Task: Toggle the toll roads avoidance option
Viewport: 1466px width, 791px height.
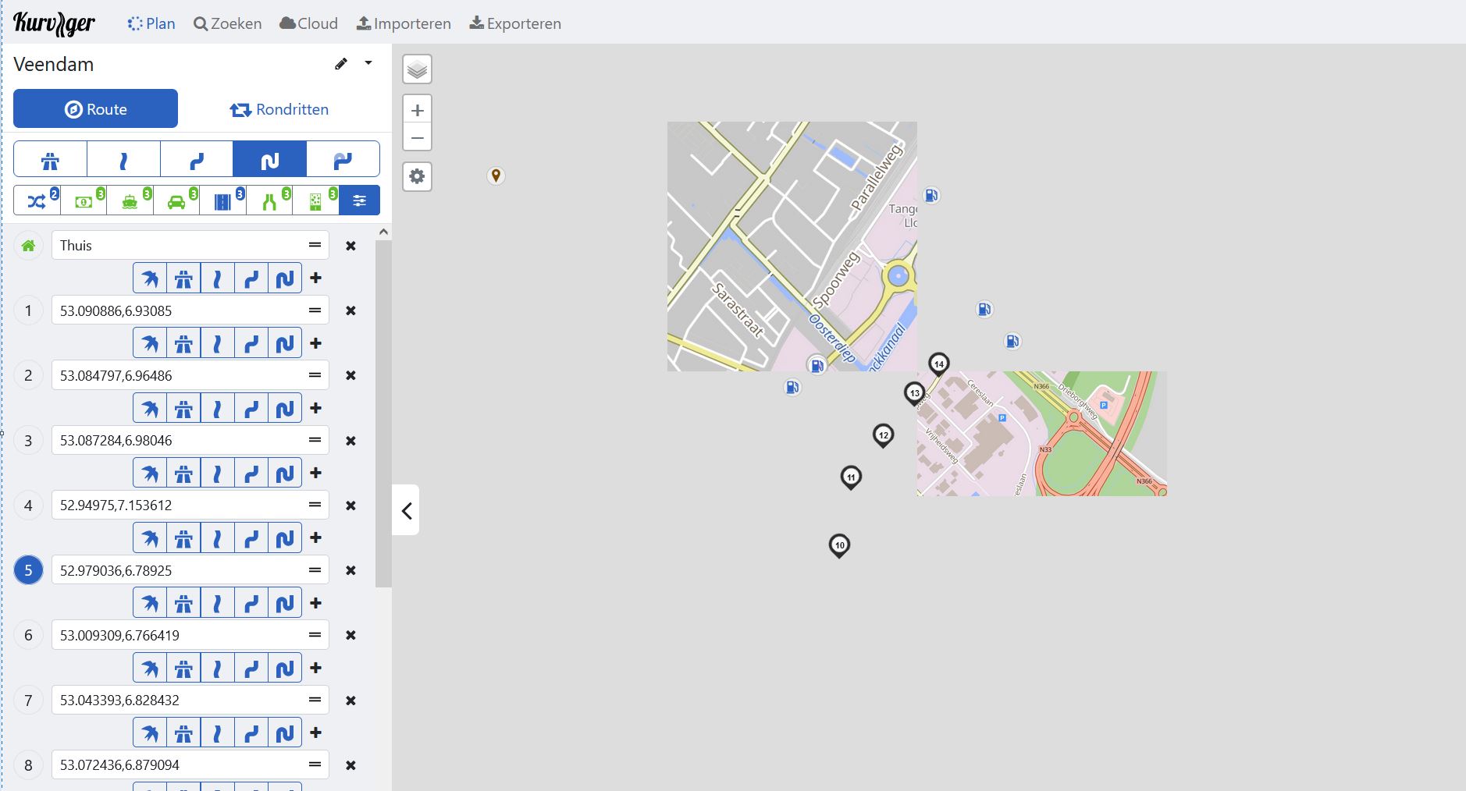Action: [84, 200]
